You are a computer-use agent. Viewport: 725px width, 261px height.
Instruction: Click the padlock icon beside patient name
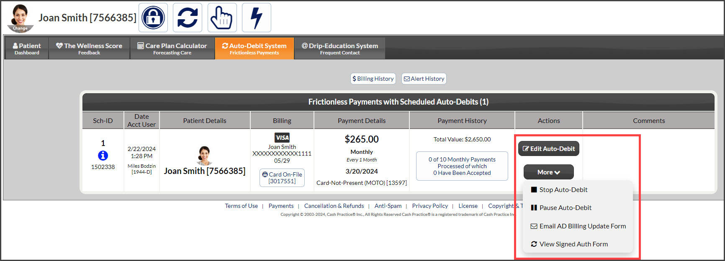coord(153,18)
